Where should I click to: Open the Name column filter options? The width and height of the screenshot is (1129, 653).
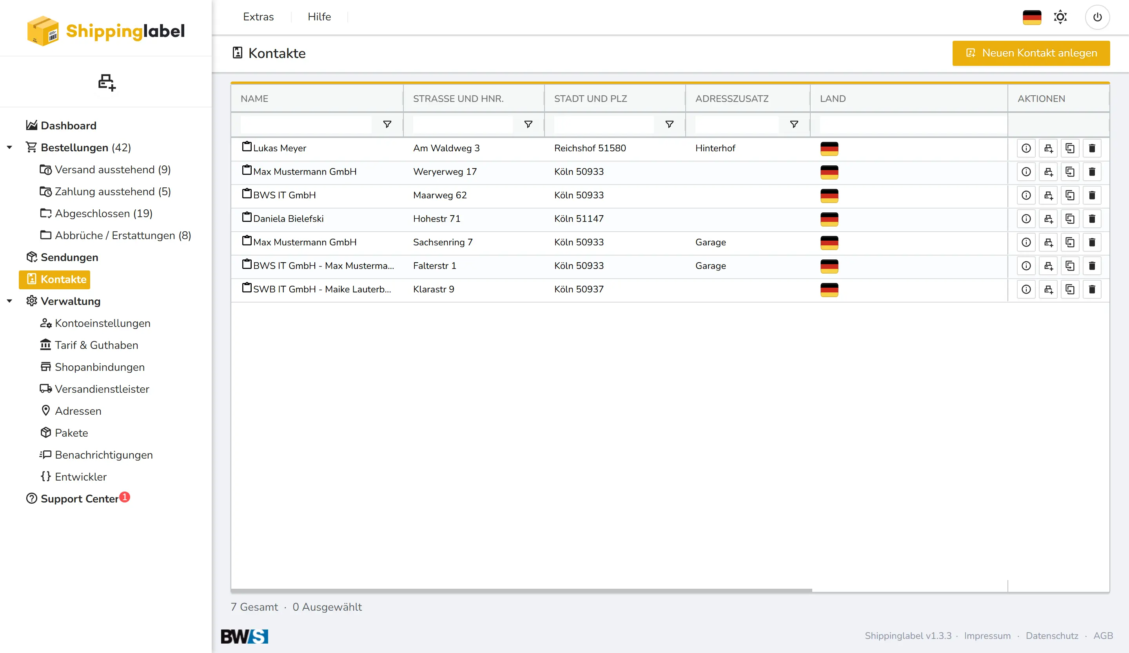pyautogui.click(x=387, y=124)
